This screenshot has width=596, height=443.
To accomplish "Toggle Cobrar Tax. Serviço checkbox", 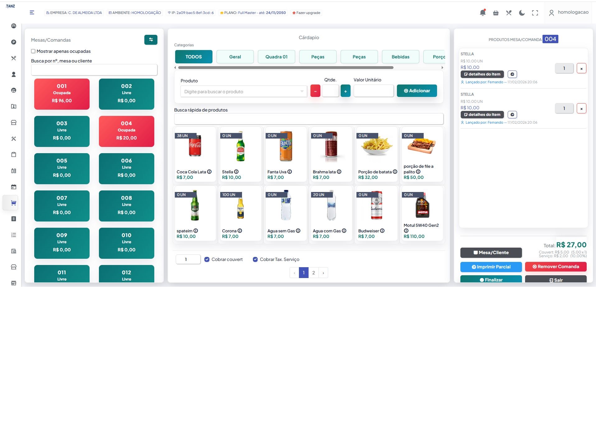I will point(255,259).
